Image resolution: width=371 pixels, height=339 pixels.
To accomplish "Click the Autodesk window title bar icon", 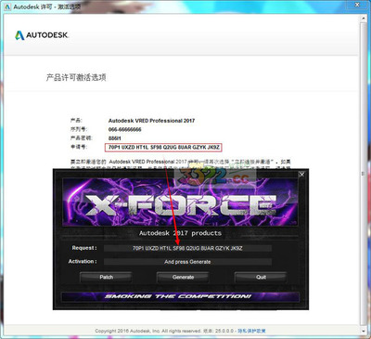I will coord(7,7).
